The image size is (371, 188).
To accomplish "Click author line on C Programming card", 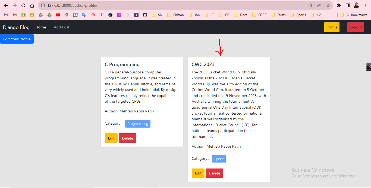I will pos(129,111).
